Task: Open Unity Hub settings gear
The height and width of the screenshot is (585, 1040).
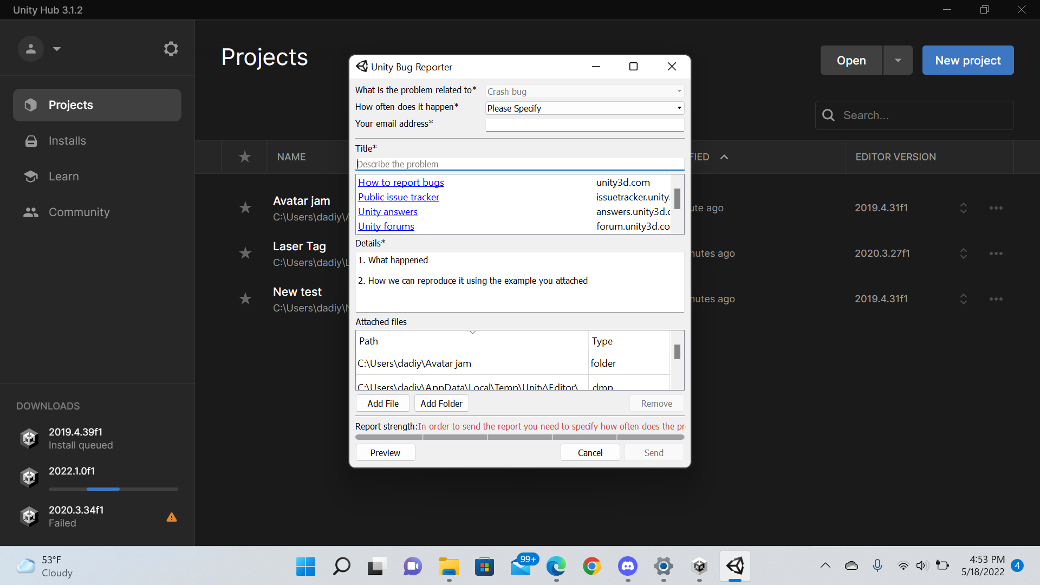Action: 170,48
